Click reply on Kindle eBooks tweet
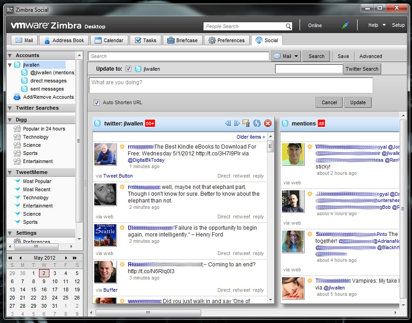Viewport: 412px width, 323px height. pos(258,176)
